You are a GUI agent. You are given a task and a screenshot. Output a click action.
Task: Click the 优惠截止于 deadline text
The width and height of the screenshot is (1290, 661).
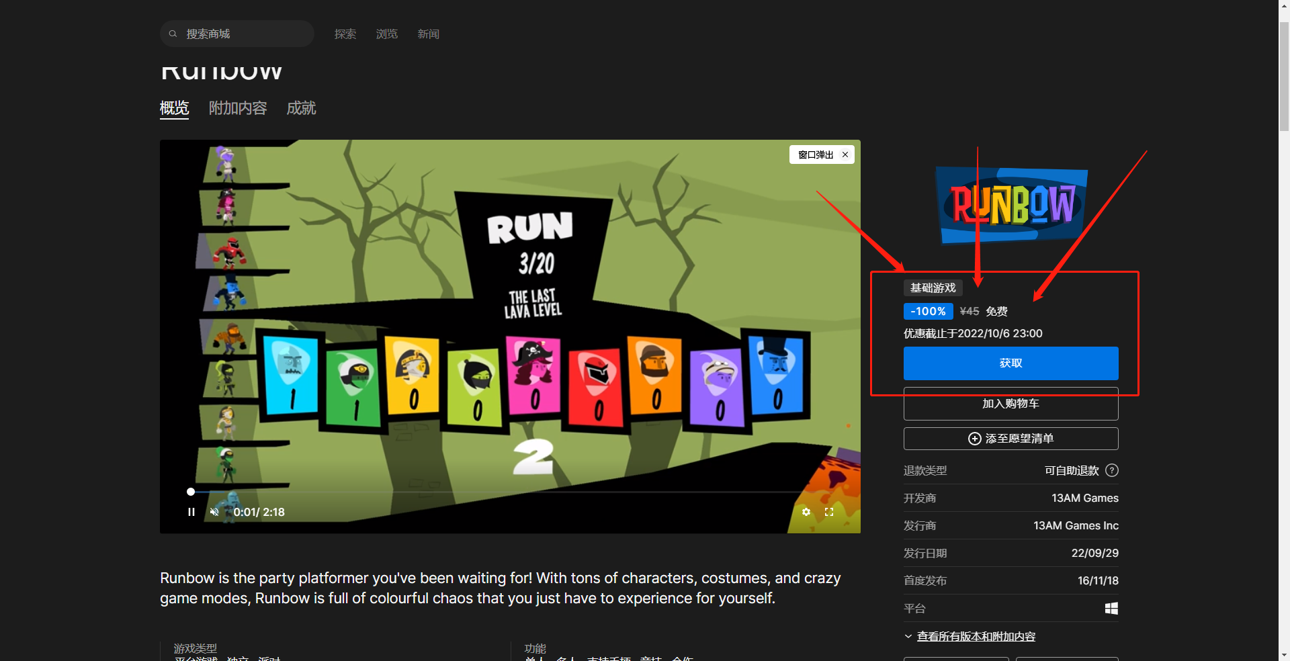tap(973, 334)
